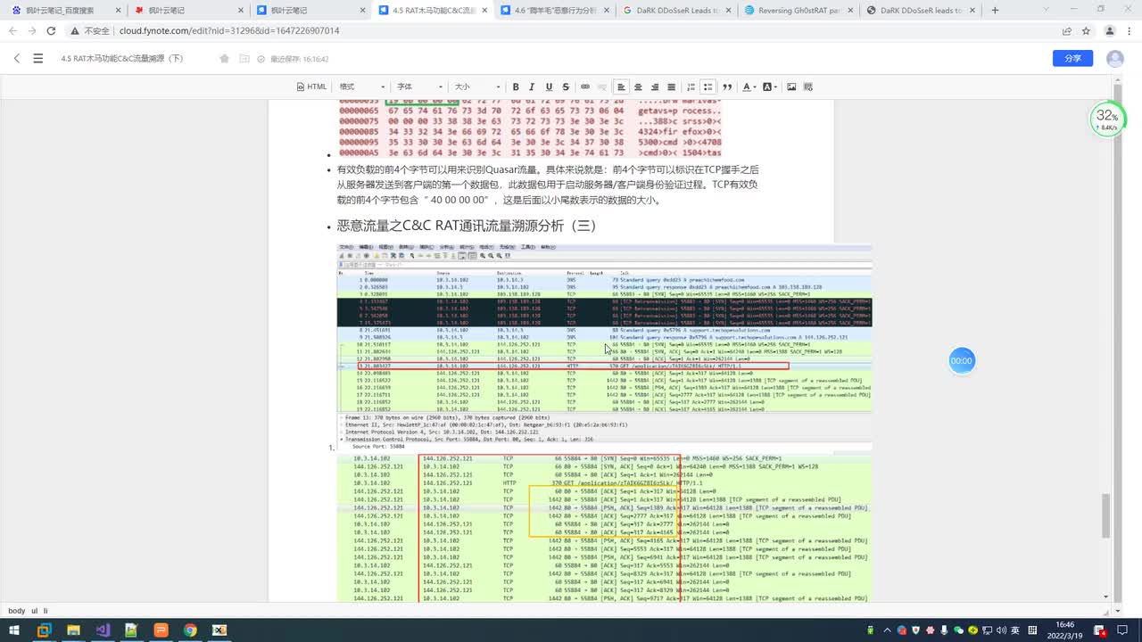Open the hamburger menu next to note title

pyautogui.click(x=37, y=59)
